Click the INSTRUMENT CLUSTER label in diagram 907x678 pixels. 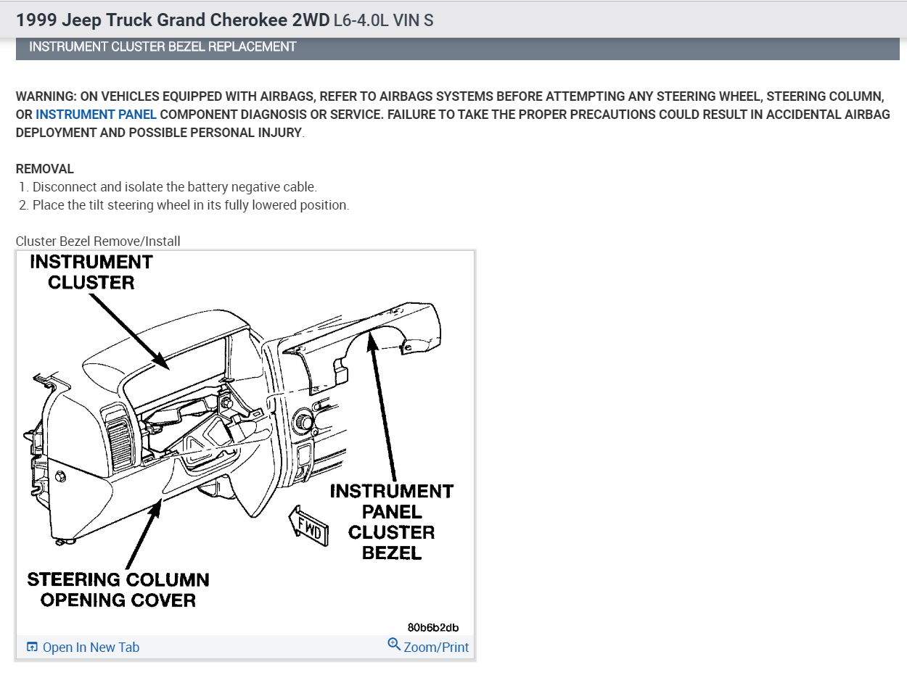point(91,272)
